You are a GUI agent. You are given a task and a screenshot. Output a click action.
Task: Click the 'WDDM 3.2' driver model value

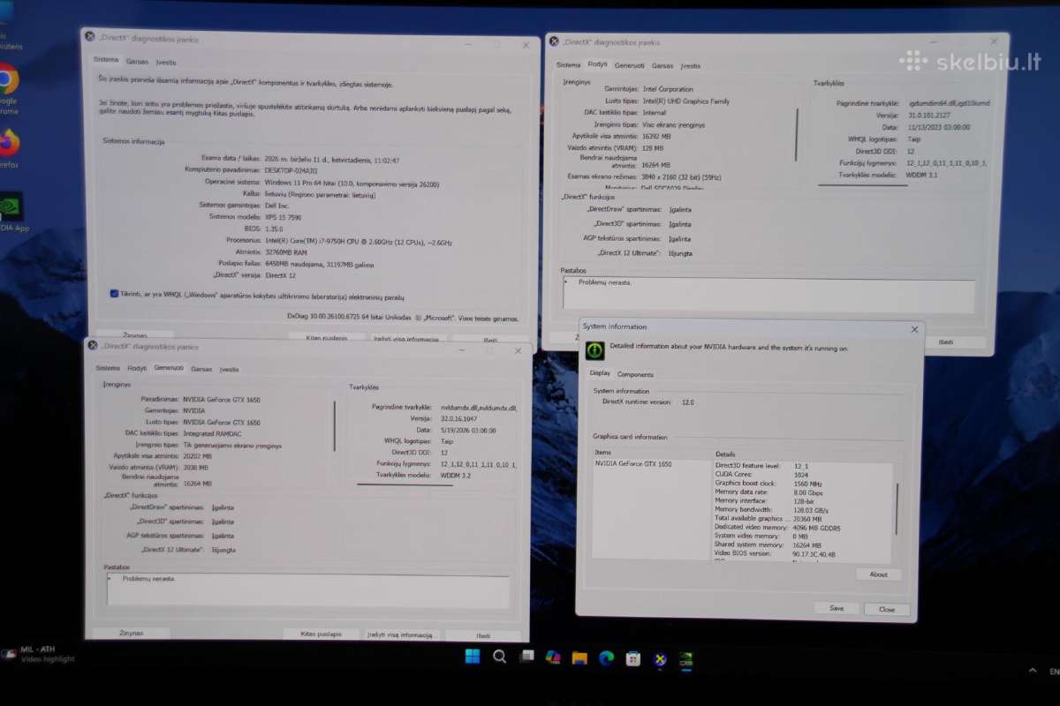(457, 475)
